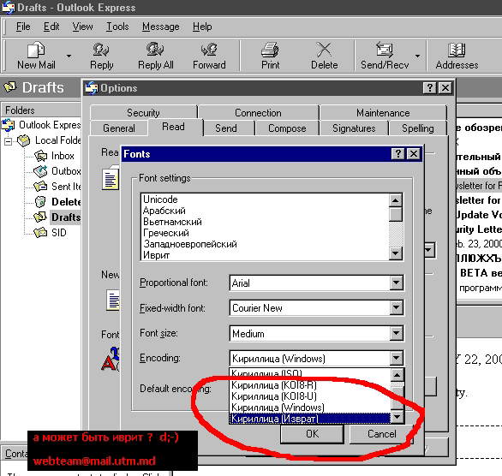502x476 pixels.
Task: Open the Font size dropdown
Action: click(396, 333)
